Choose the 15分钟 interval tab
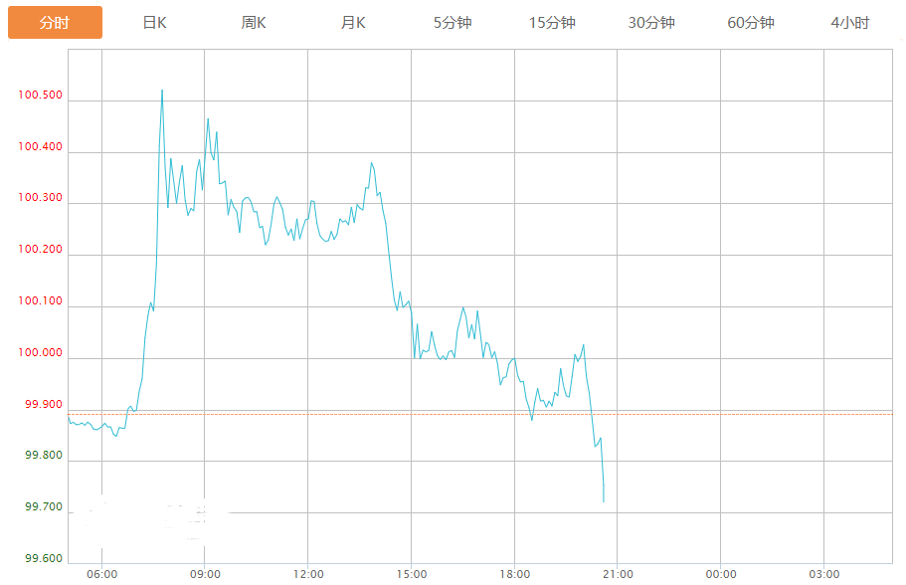 552,23
